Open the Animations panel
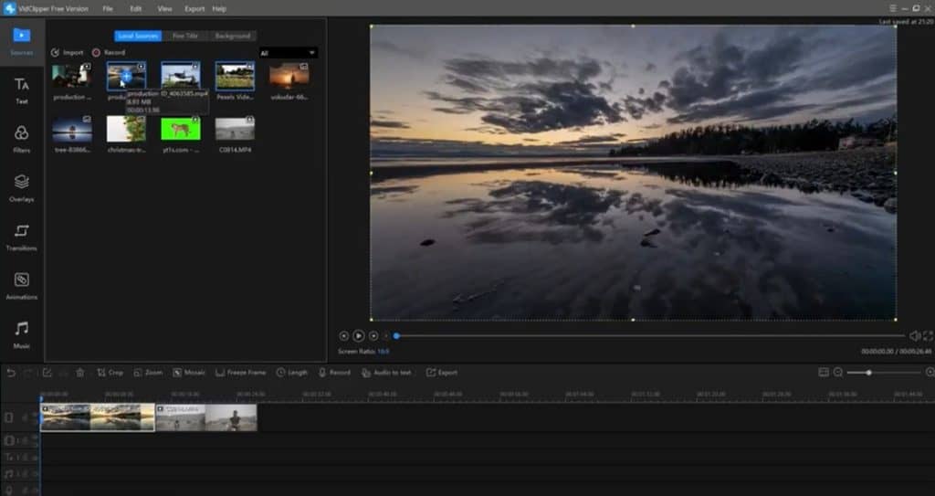Image resolution: width=935 pixels, height=496 pixels. coord(21,285)
